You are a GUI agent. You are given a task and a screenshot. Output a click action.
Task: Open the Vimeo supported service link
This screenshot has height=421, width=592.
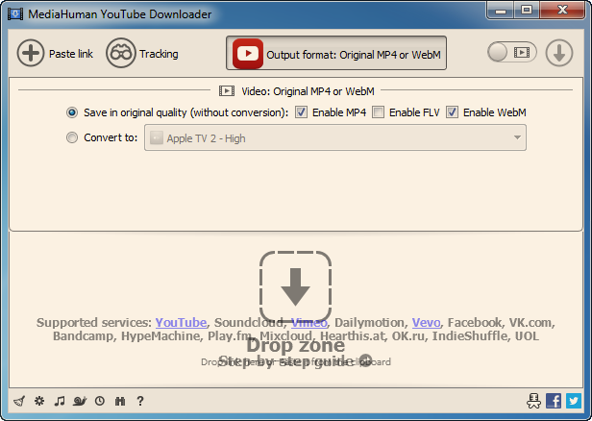308,322
